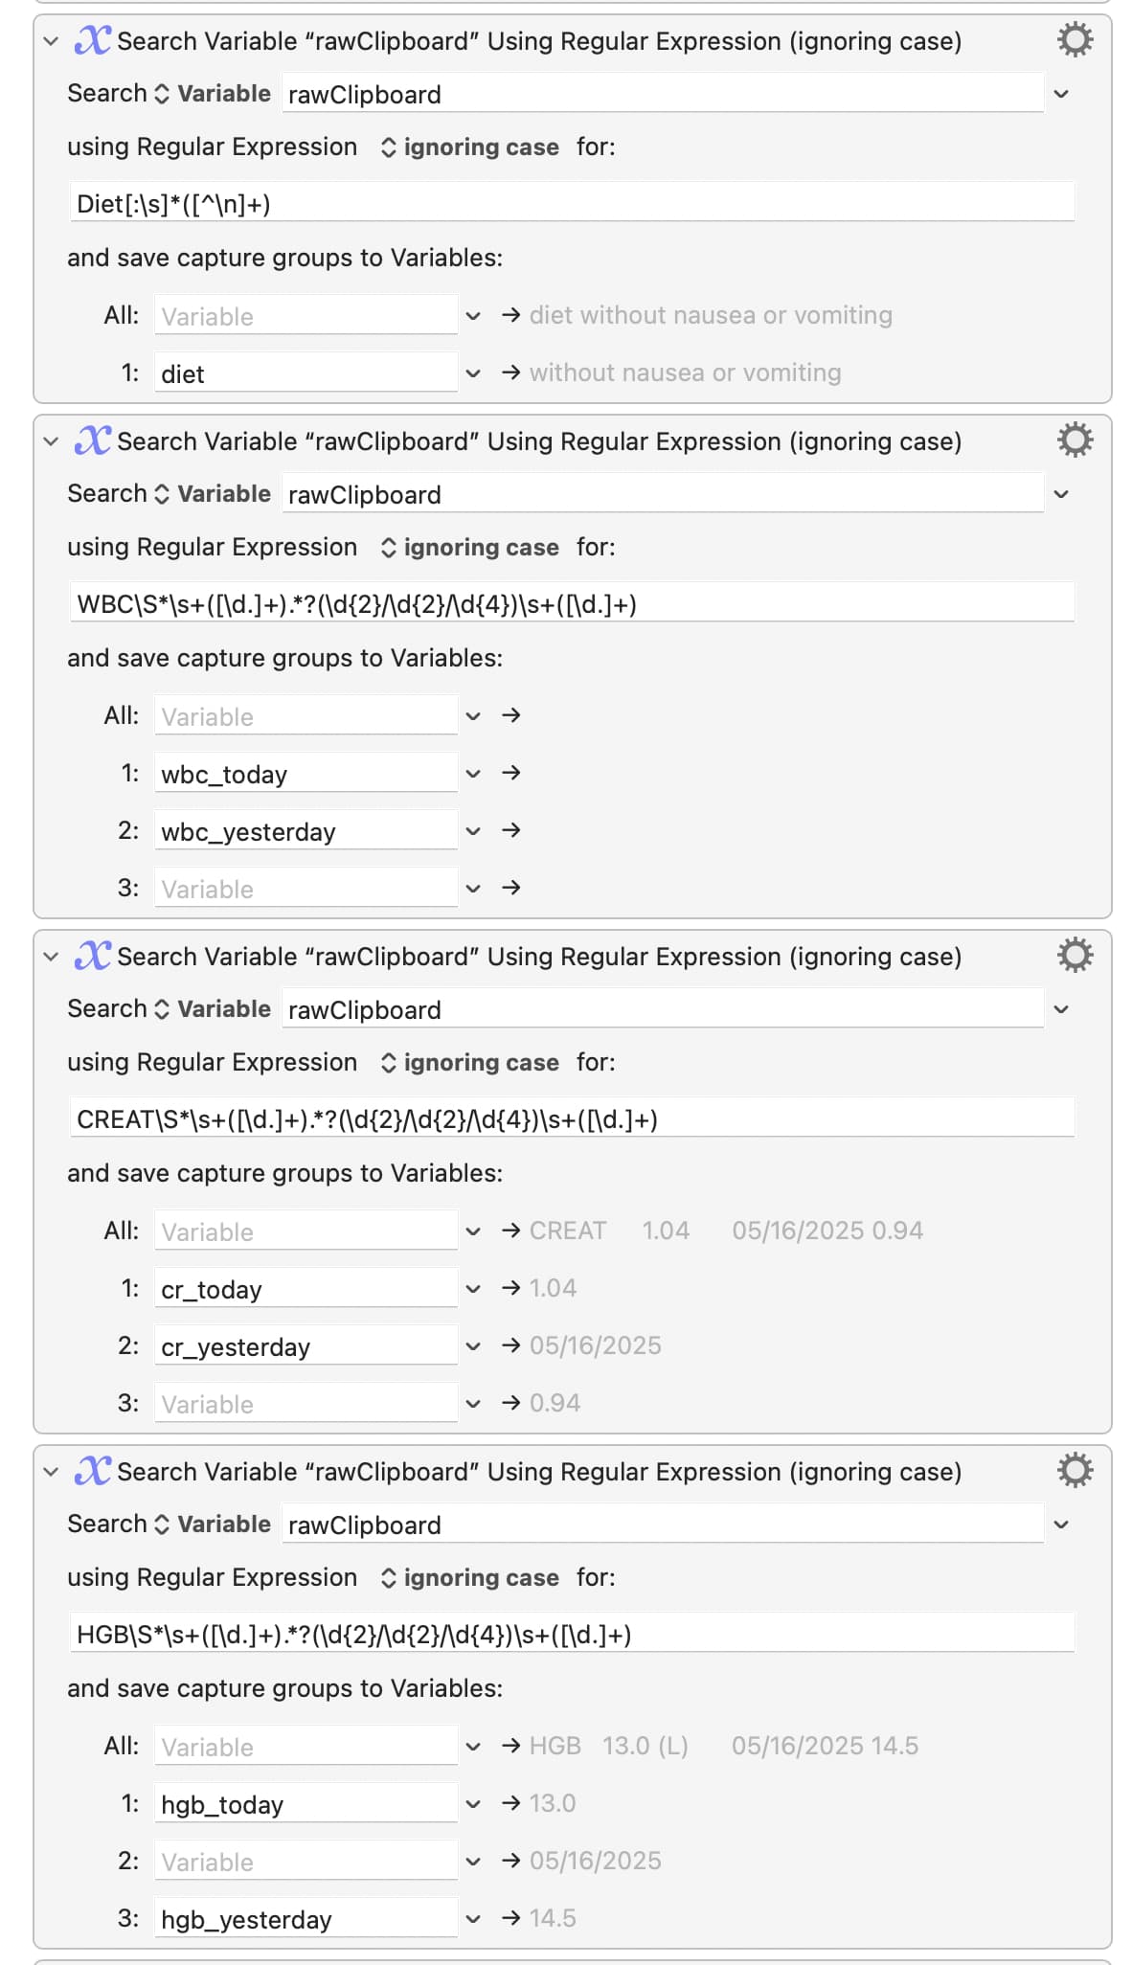Open Search source popup in WBC action
The width and height of the screenshot is (1132, 1965).
[213, 494]
